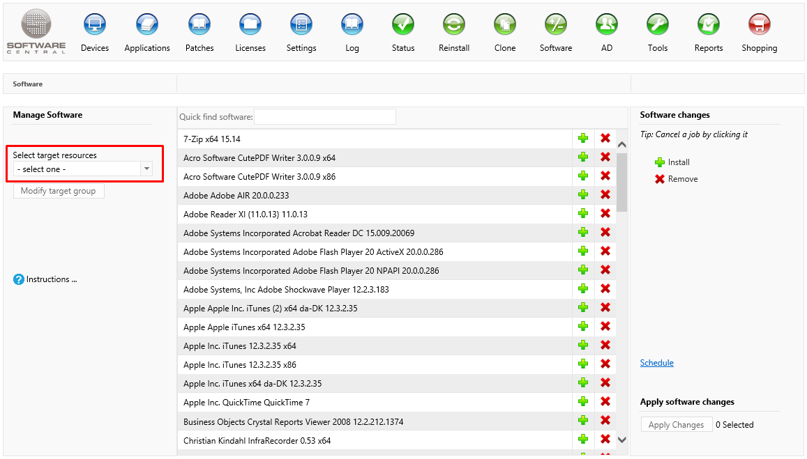Go to the Licenses section icon
Screen dimensions: 807x459
tap(250, 25)
